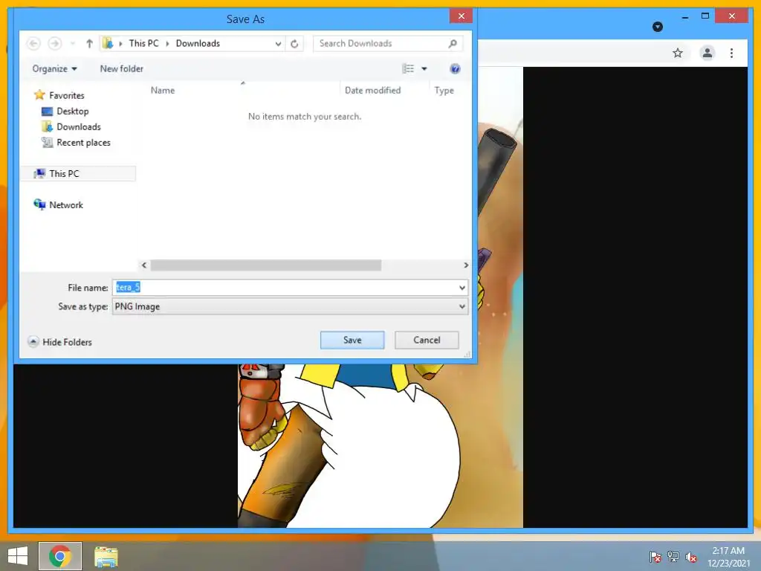Open the Action Center flag tray icon
This screenshot has height=571, width=761.
coord(655,556)
